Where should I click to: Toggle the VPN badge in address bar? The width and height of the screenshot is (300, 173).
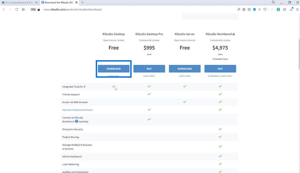pos(33,9)
